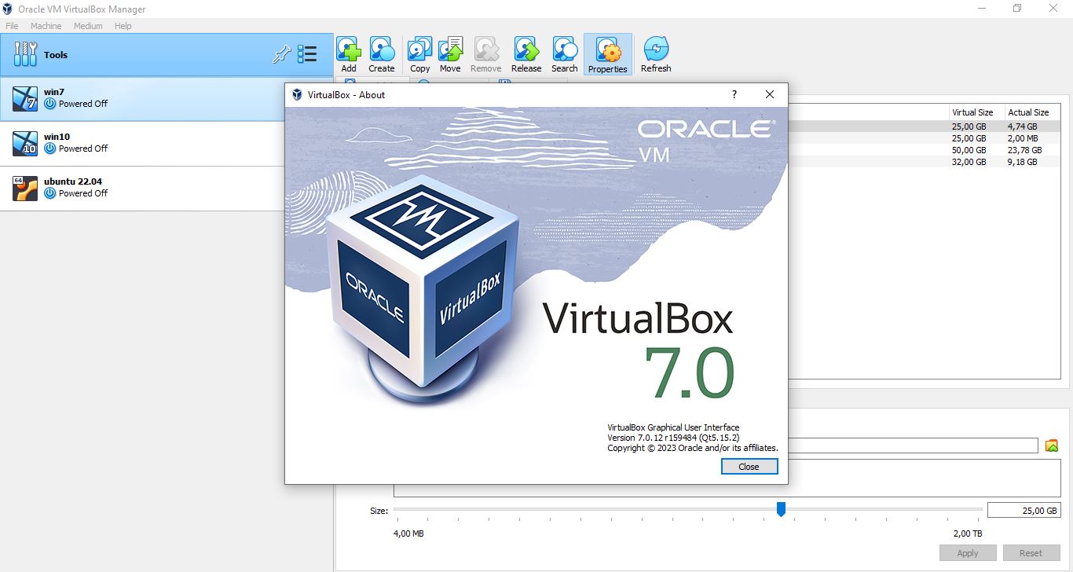Click the pin icon in Tools row
This screenshot has width=1073, height=572.
[x=281, y=54]
